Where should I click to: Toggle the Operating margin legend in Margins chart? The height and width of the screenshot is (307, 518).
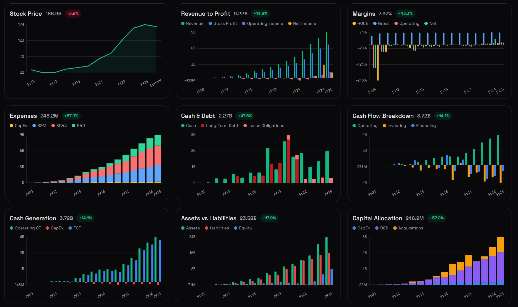[x=407, y=23]
